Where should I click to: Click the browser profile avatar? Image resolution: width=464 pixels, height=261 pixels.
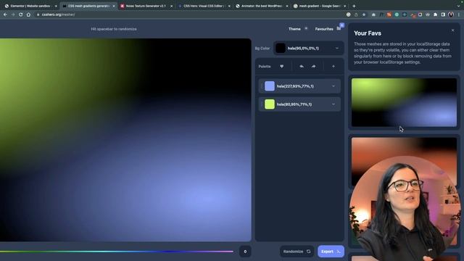coord(451,14)
